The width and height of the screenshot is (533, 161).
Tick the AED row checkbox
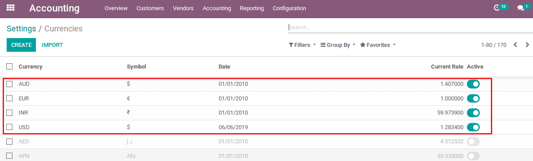tap(9, 142)
